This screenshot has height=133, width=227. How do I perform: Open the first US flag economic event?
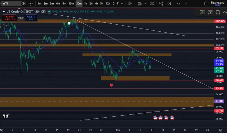click(x=155, y=118)
